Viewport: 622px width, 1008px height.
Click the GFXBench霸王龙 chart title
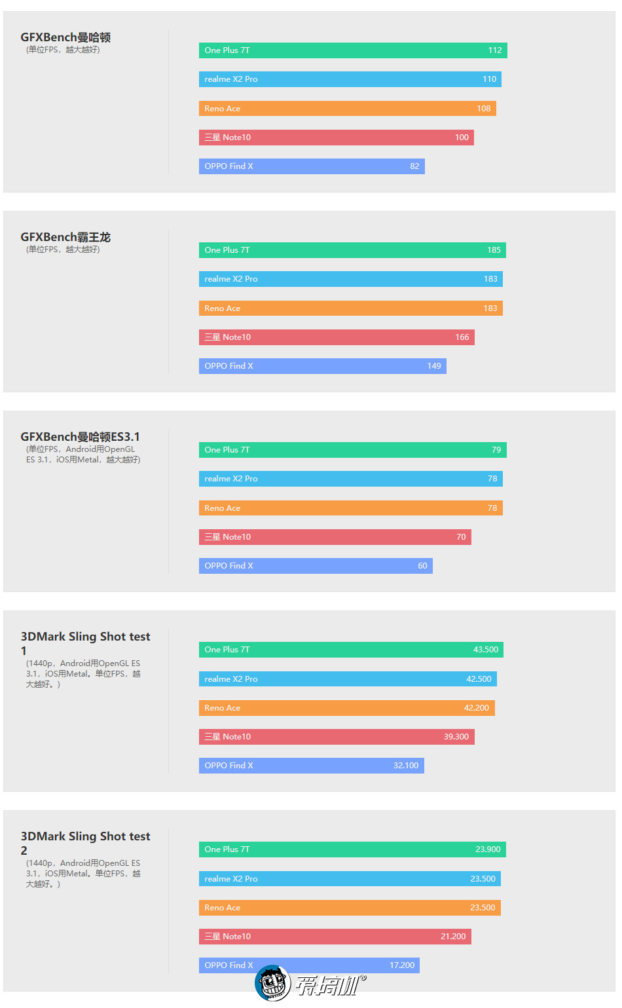pos(65,237)
